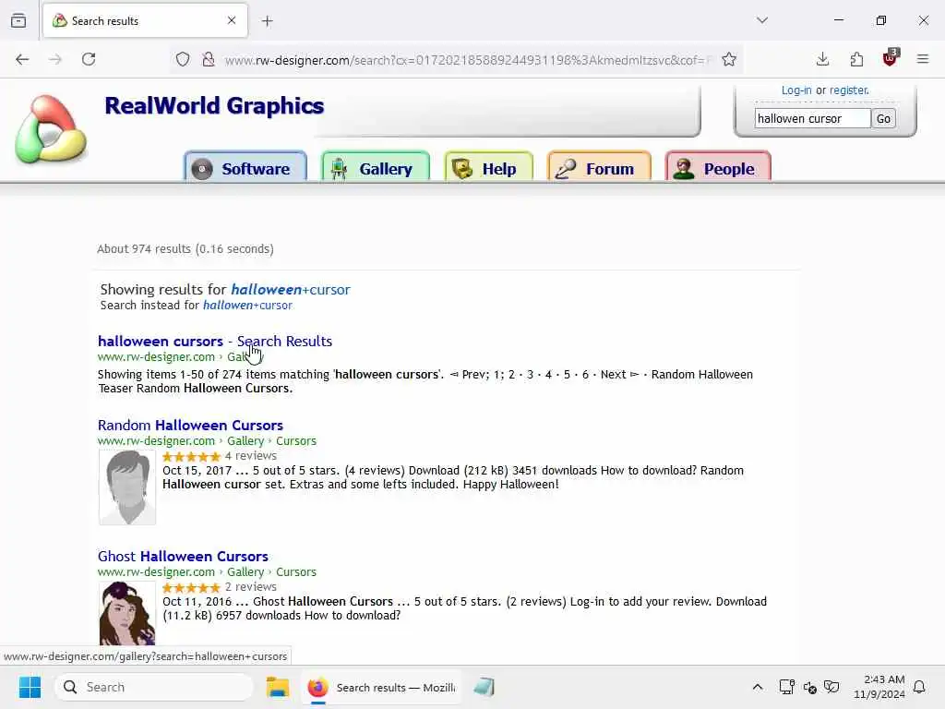945x709 pixels.
Task: Open Gallery breadcrumb under Random Halloween Cursors
Action: coord(245,440)
